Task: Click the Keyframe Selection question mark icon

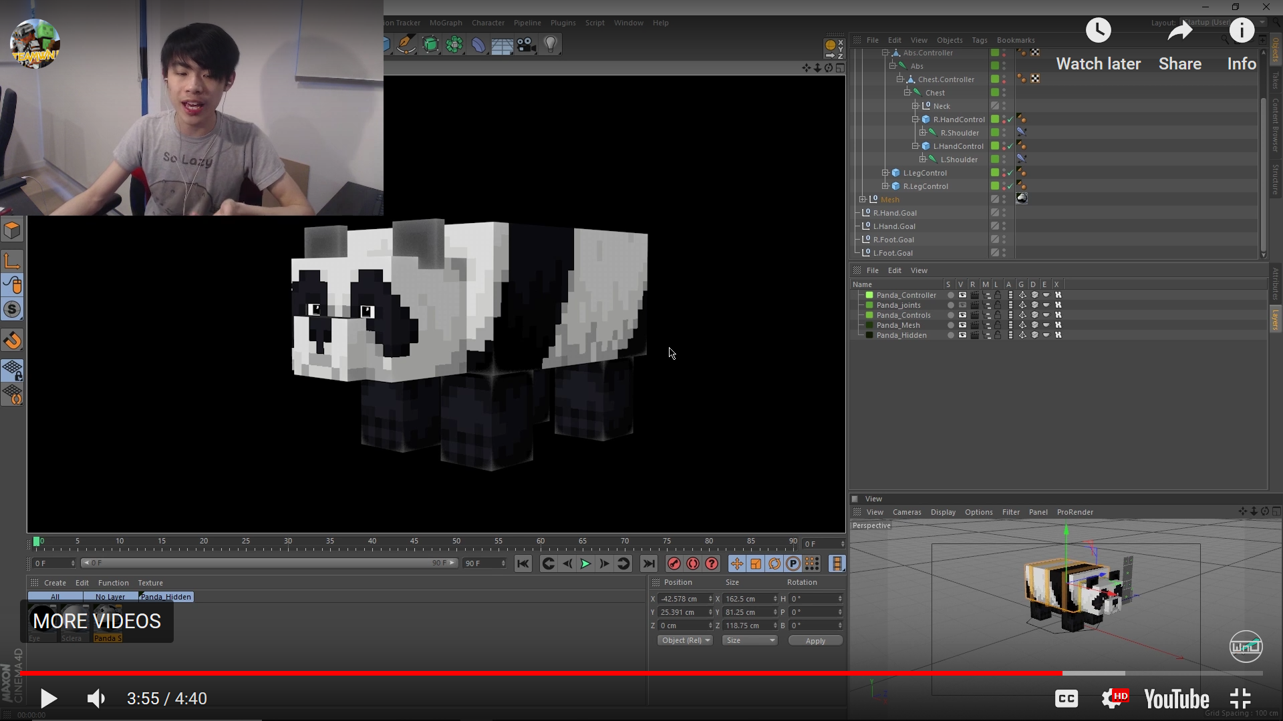Action: pos(712,564)
